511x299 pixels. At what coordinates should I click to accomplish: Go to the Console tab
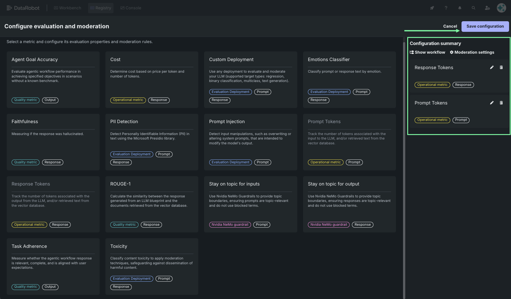coord(130,8)
